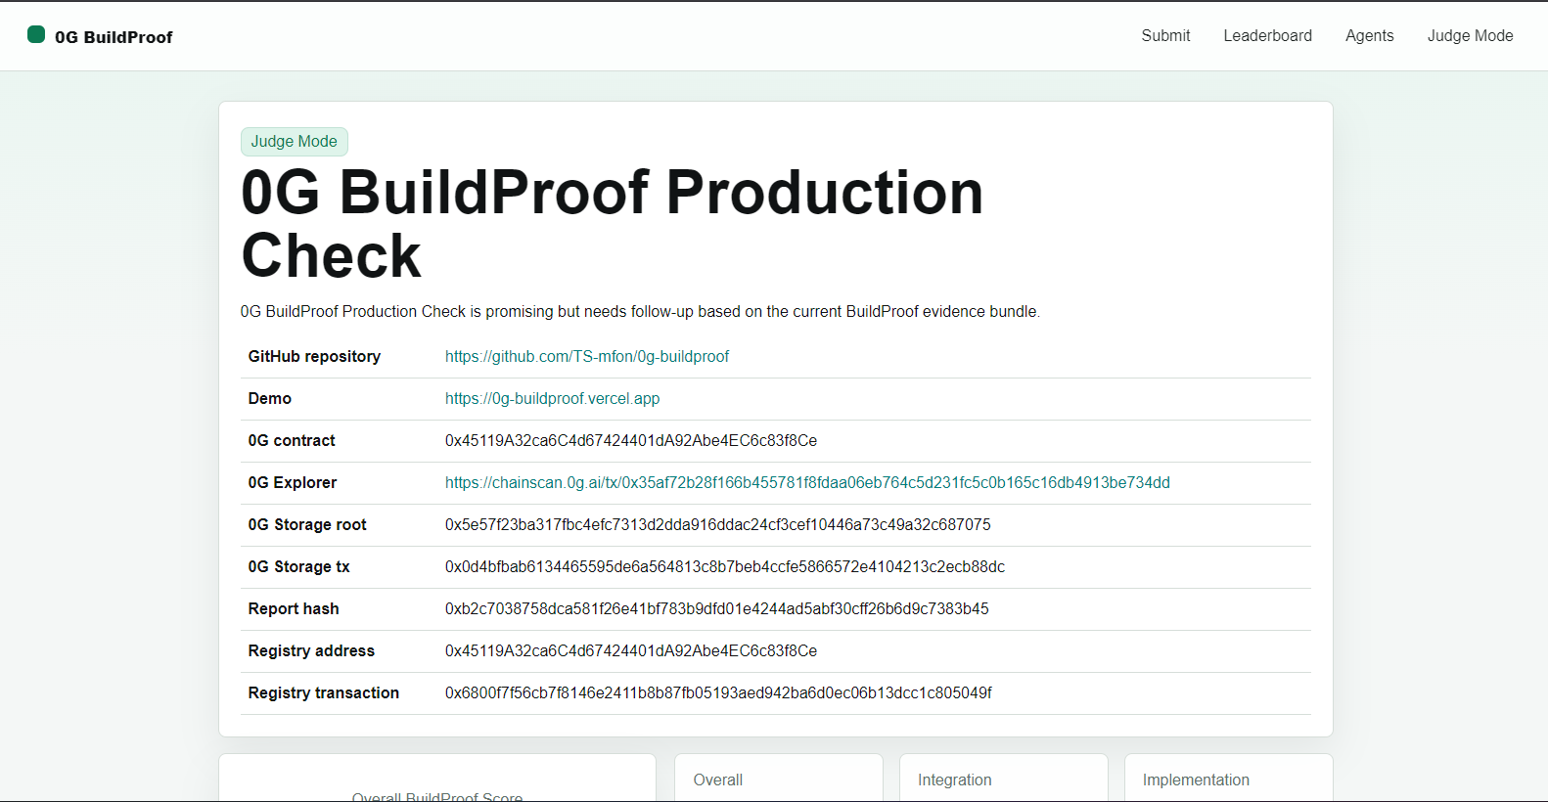Select the Registry transaction hash

pos(718,692)
